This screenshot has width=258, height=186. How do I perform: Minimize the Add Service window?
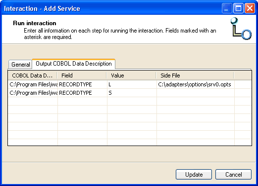[227, 8]
